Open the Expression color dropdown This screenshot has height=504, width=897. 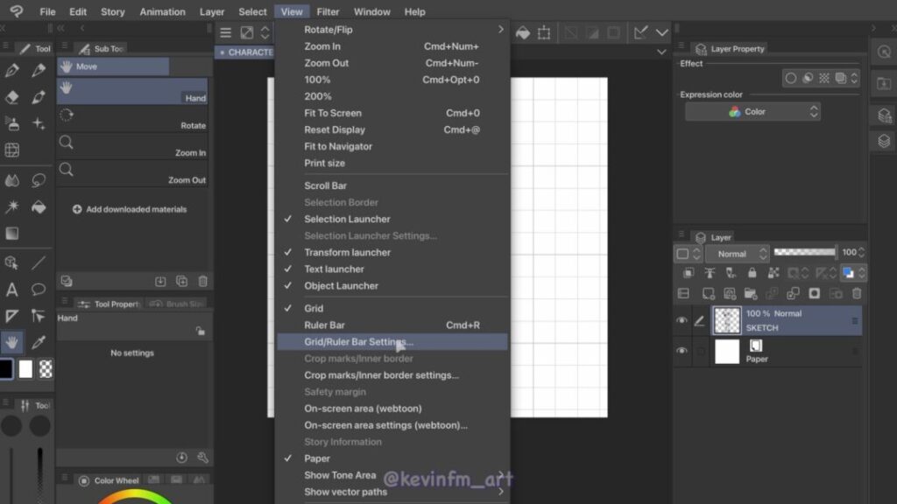coord(752,112)
